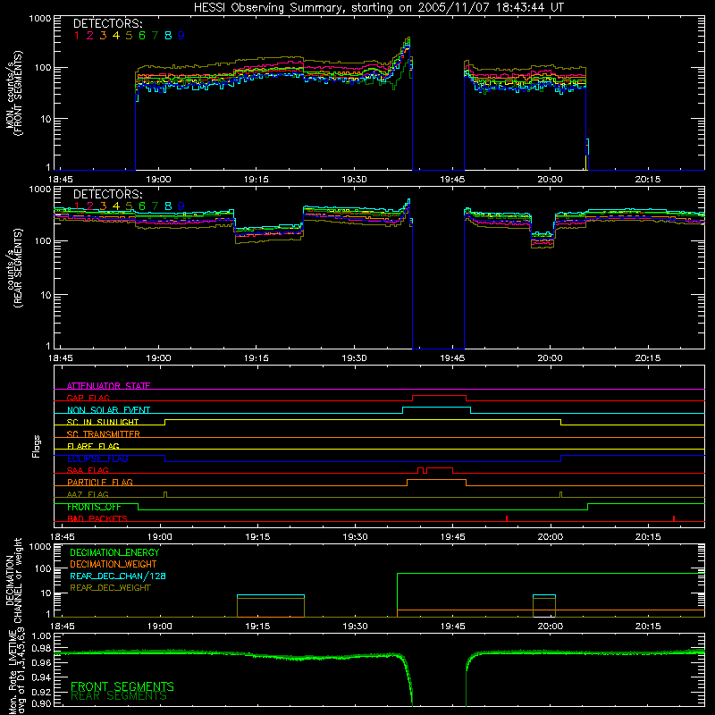Click the 20:15 tick label under front segments plot
The width and height of the screenshot is (715, 715).
pyautogui.click(x=648, y=180)
